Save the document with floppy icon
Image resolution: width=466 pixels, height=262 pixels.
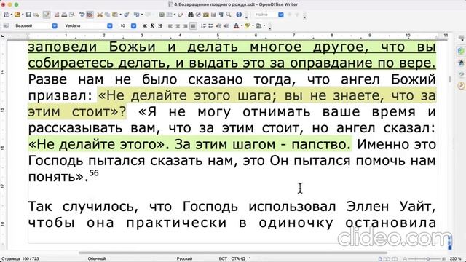pos(28,15)
